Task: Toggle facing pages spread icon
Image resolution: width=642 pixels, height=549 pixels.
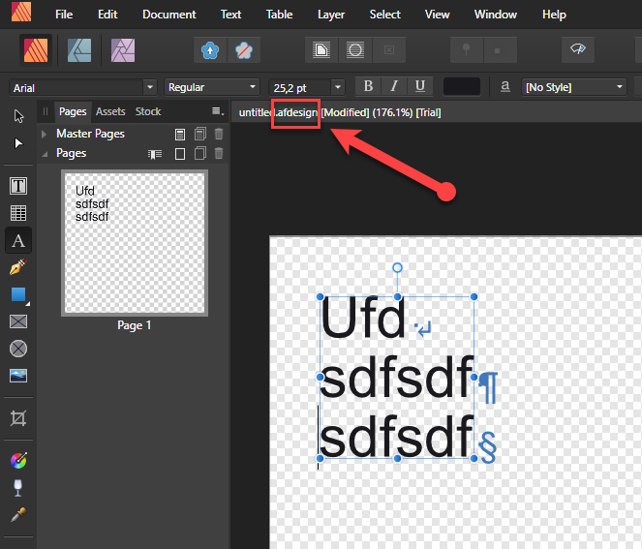Action: (155, 154)
